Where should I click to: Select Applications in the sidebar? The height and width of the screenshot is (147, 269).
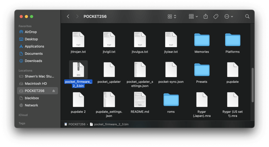click(x=34, y=46)
